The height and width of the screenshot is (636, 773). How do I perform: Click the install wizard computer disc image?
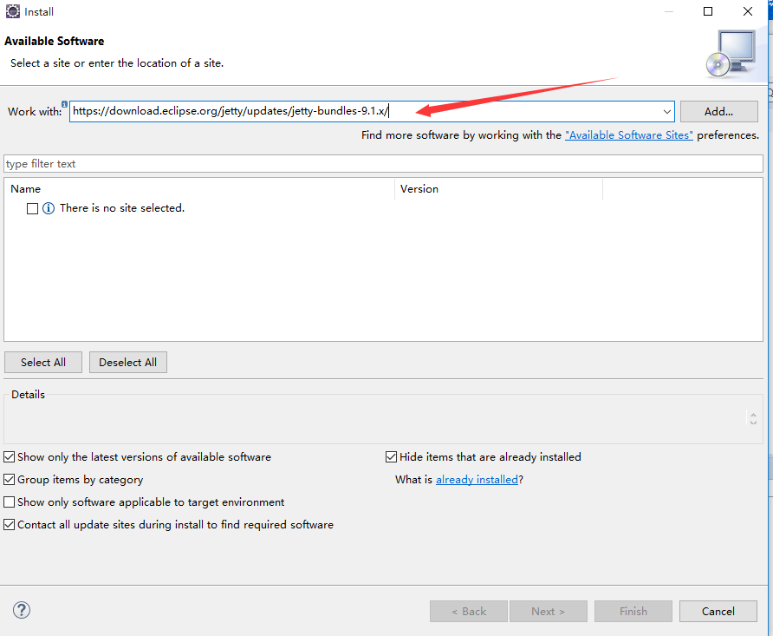(x=731, y=53)
